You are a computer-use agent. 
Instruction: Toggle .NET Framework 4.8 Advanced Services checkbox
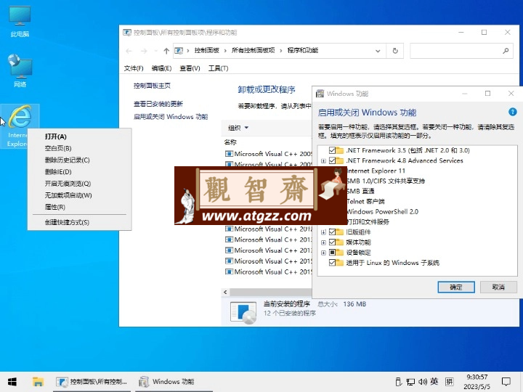pyautogui.click(x=332, y=160)
